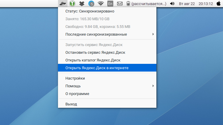The image size is (223, 125).
Task: Open the sound volume indicator
Action: [x=172, y=4]
